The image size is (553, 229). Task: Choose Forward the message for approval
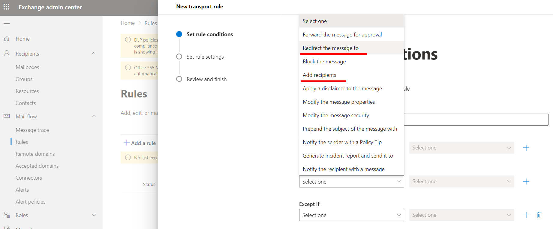click(x=351, y=34)
